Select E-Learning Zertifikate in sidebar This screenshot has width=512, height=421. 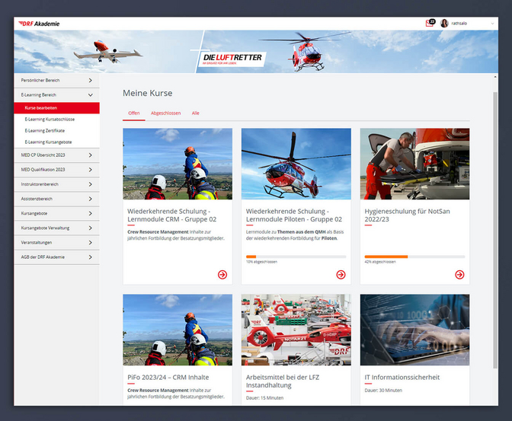tap(45, 130)
